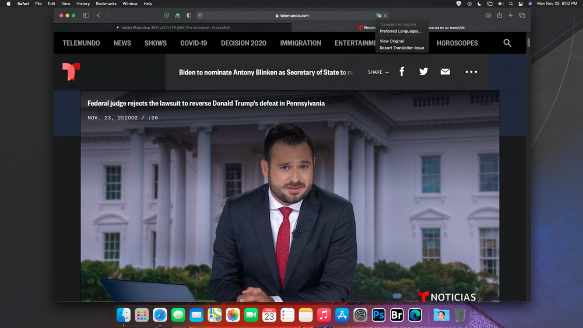The height and width of the screenshot is (328, 583).
Task: Open the File menu in Safari
Action: click(38, 3)
